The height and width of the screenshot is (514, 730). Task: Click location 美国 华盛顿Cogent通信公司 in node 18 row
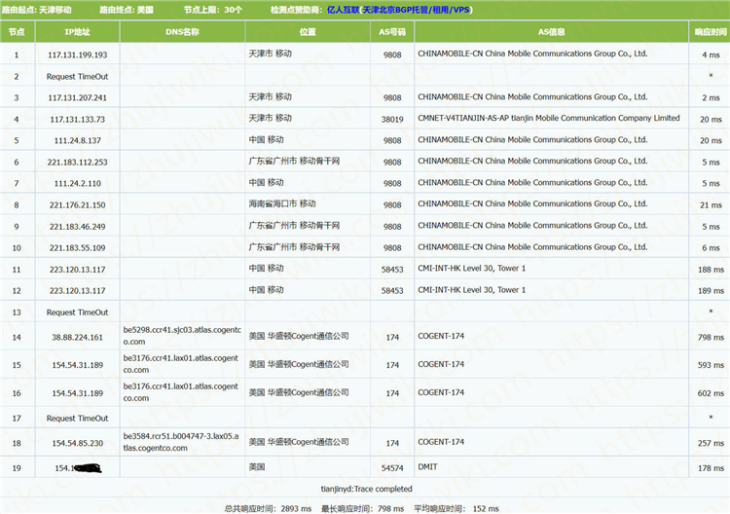point(299,442)
